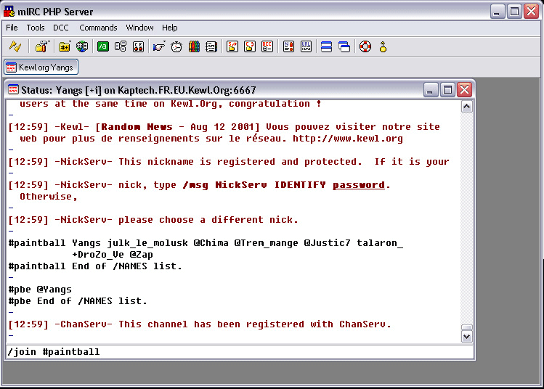The width and height of the screenshot is (544, 389).
Task: Cascade windows using the toolbar icon
Action: point(344,46)
